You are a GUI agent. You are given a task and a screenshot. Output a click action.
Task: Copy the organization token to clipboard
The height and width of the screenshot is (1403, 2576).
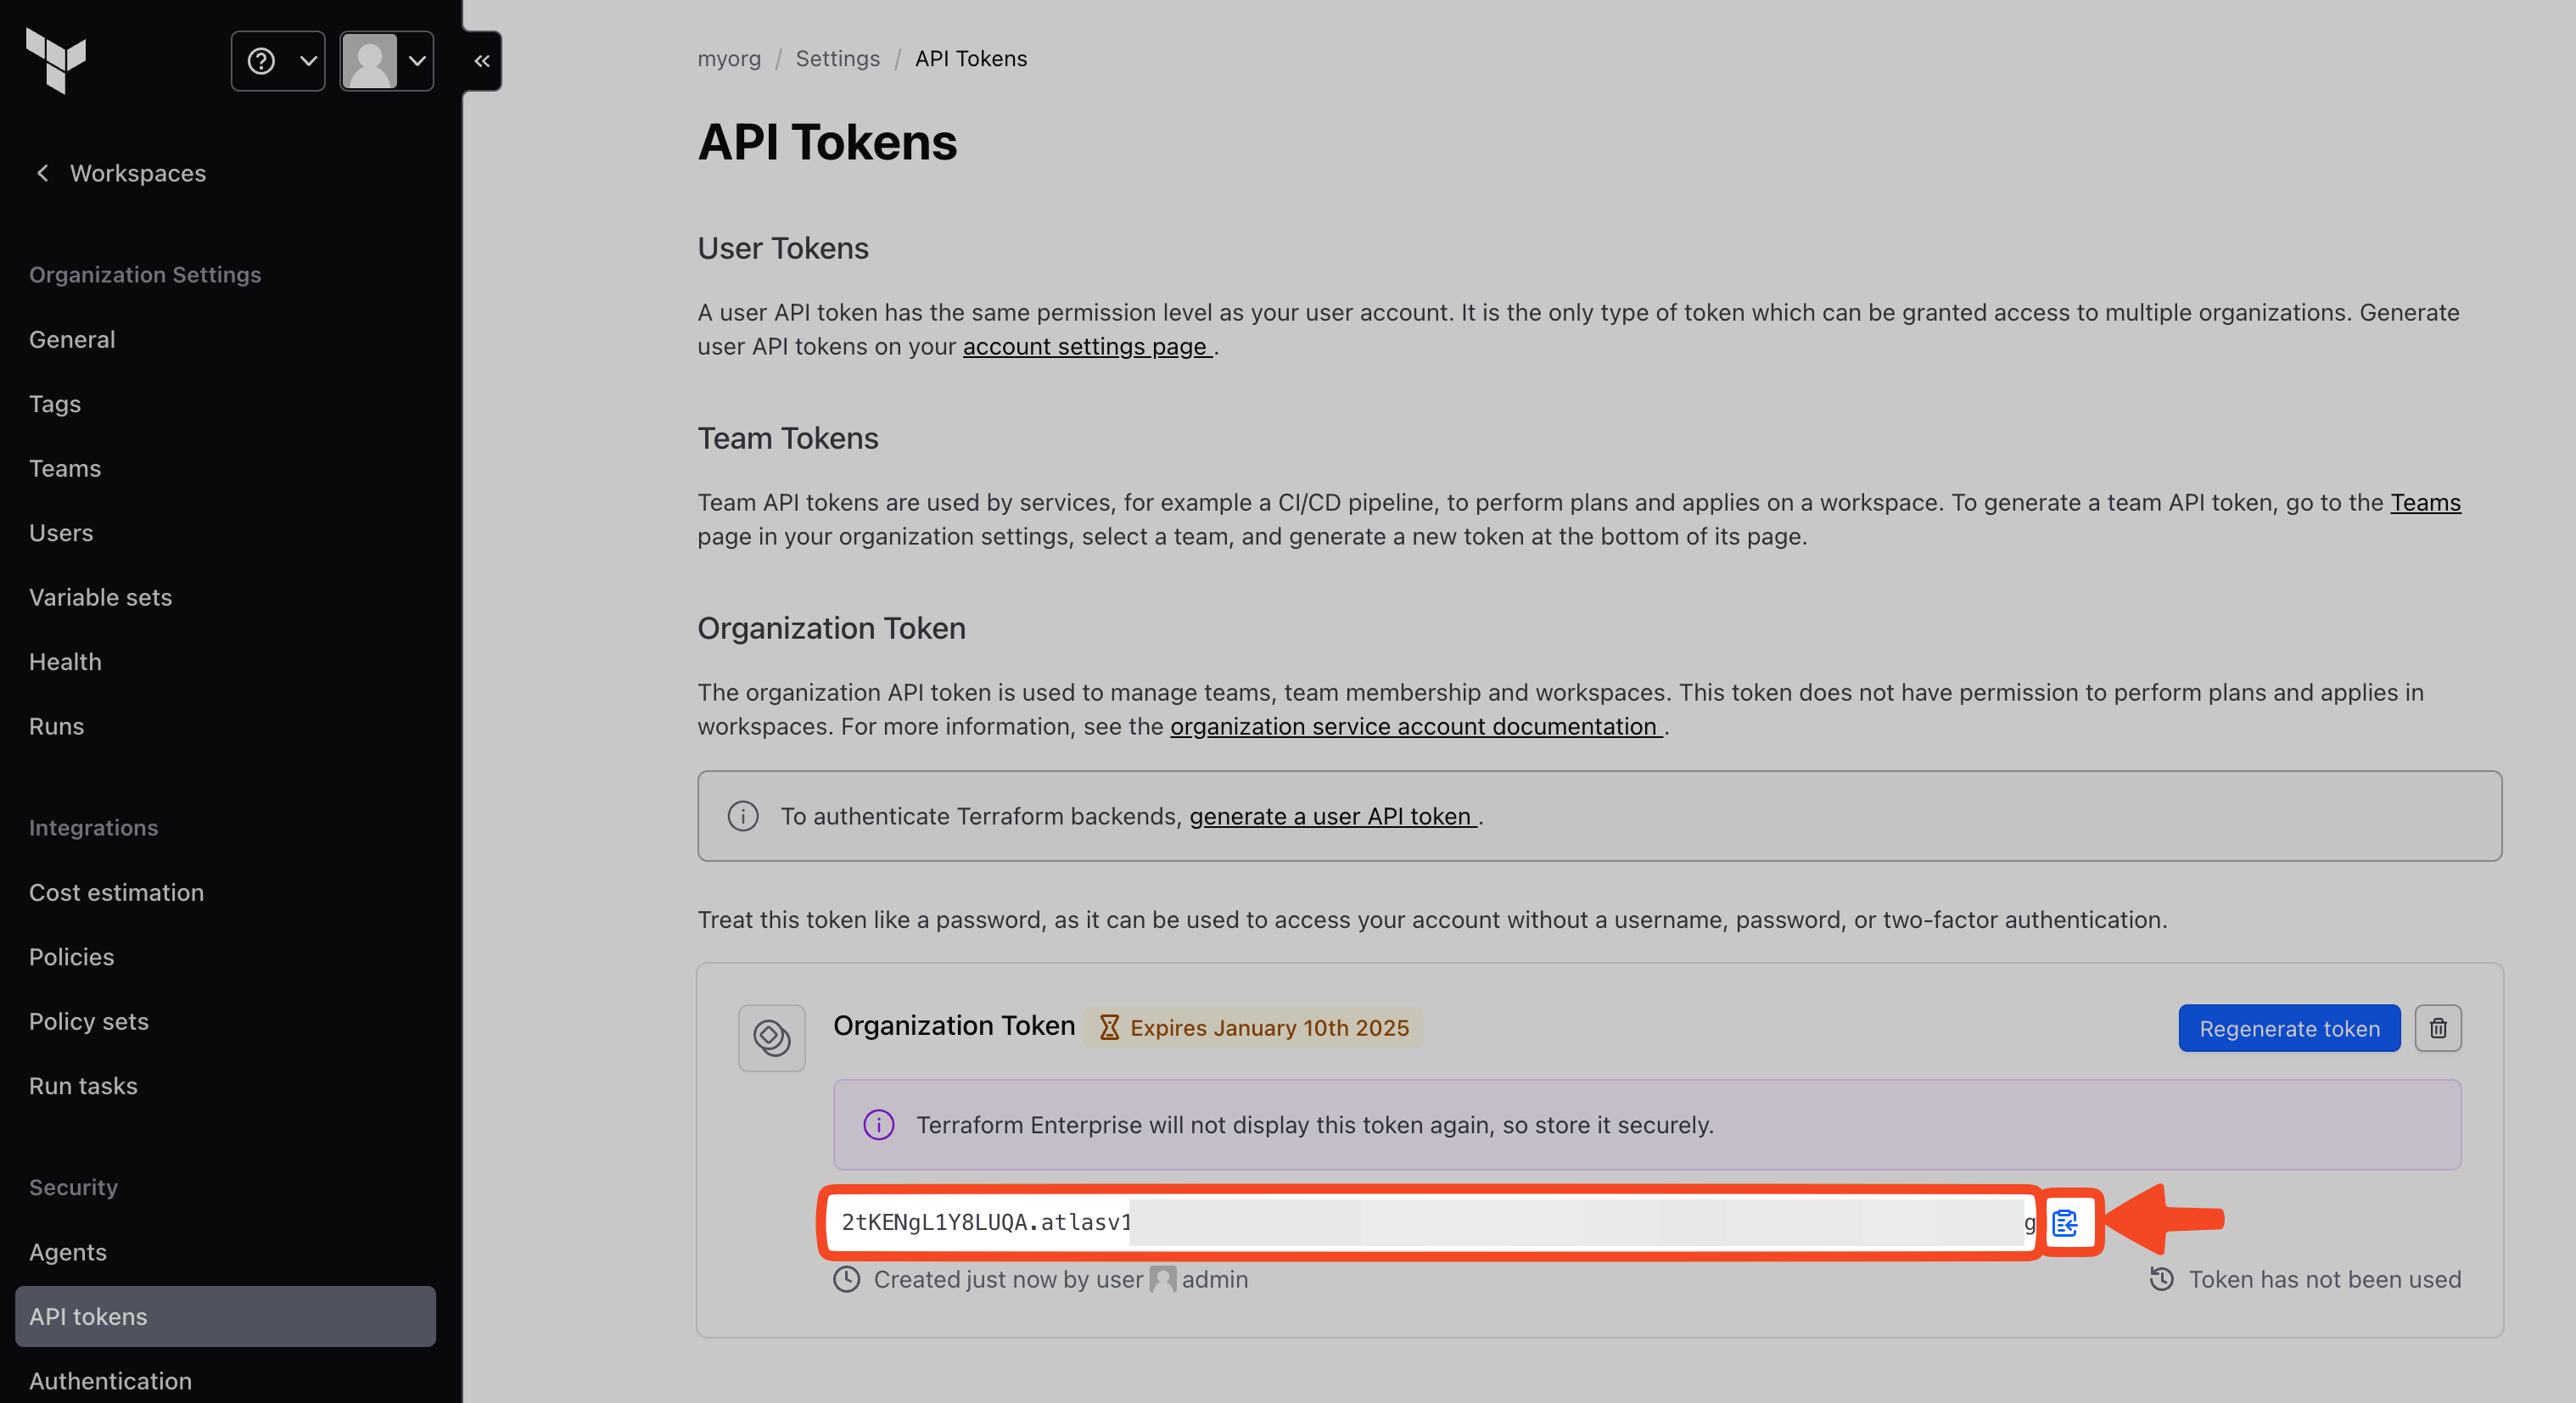click(x=2064, y=1222)
